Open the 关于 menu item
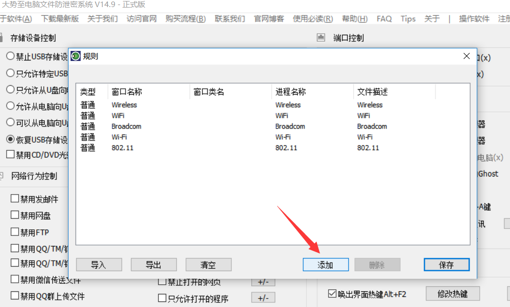The height and width of the screenshot is (307, 510). tap(432, 19)
